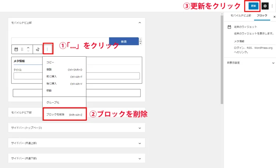The image size is (276, 168).
Task: Move block up with up arrow
Action: pyautogui.click(x=28, y=48)
